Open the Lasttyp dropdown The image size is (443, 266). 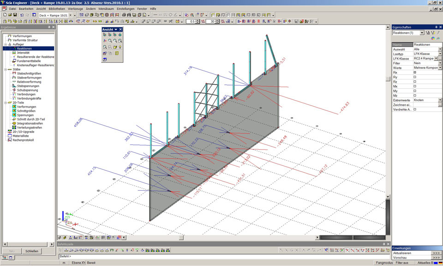pyautogui.click(x=440, y=54)
